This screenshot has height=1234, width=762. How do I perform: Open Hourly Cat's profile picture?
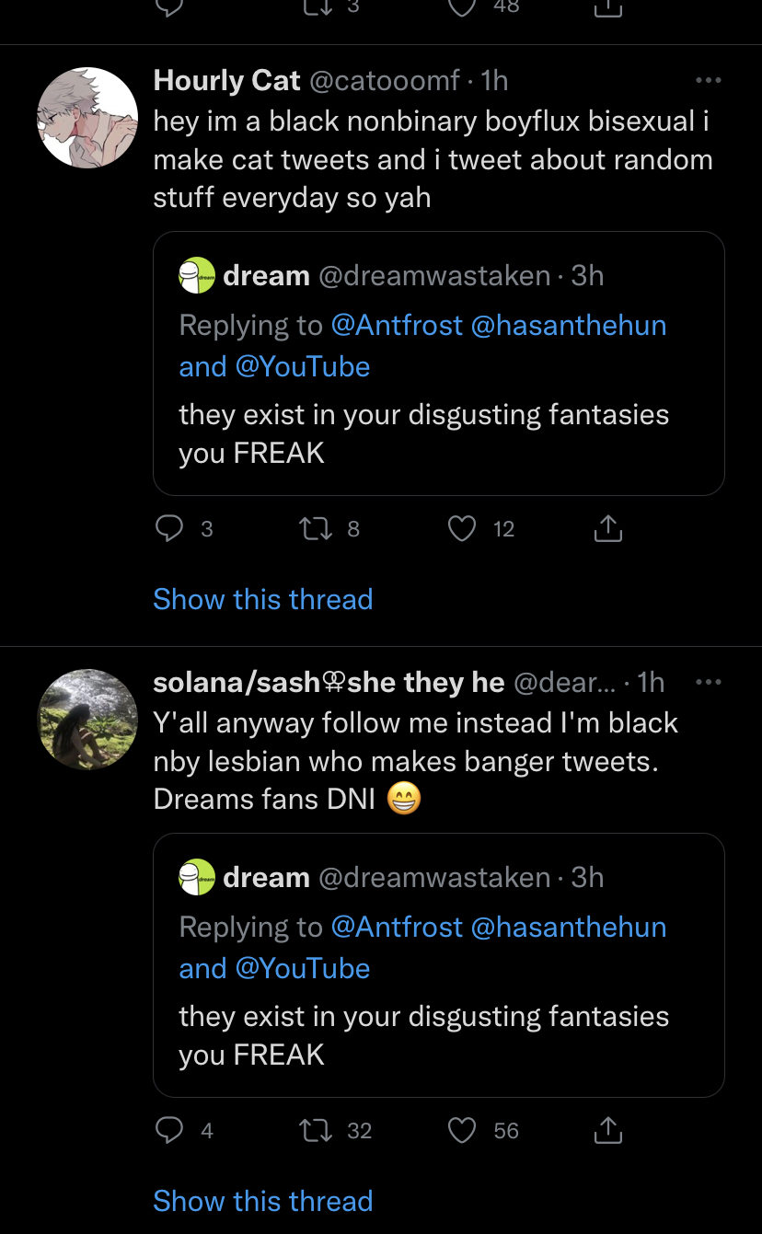tap(87, 118)
